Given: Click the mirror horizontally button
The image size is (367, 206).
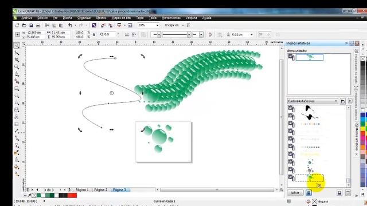Looking at the screenshot, I should click(x=127, y=34).
